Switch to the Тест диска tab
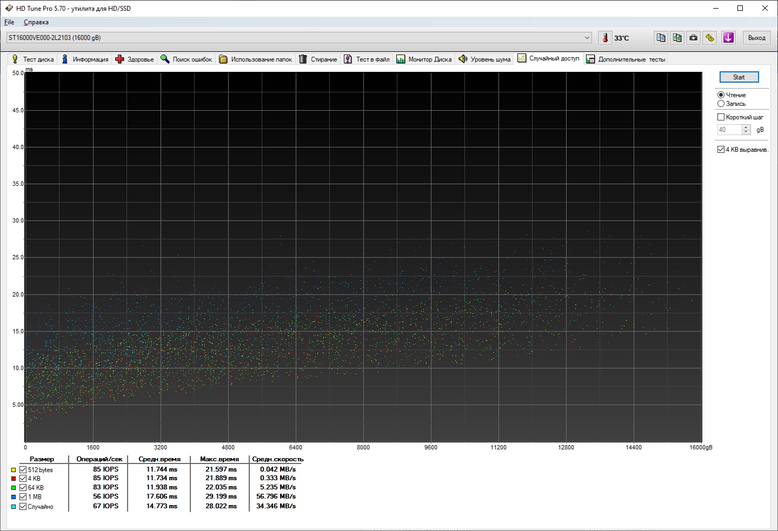The width and height of the screenshot is (778, 531). 32,59
